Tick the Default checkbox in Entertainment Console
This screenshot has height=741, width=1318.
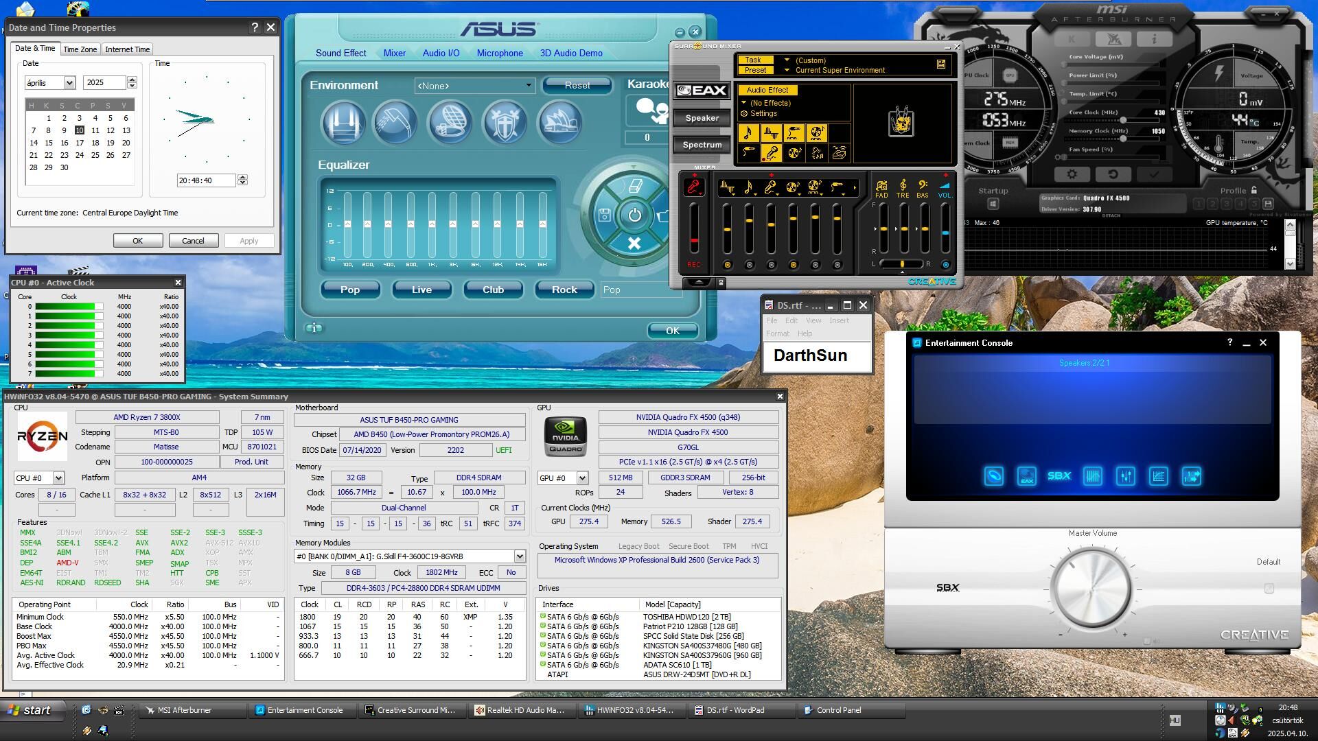point(1269,588)
